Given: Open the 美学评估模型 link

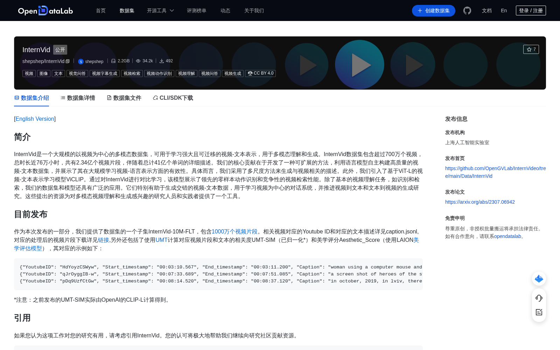Looking at the screenshot, I should tap(28, 248).
